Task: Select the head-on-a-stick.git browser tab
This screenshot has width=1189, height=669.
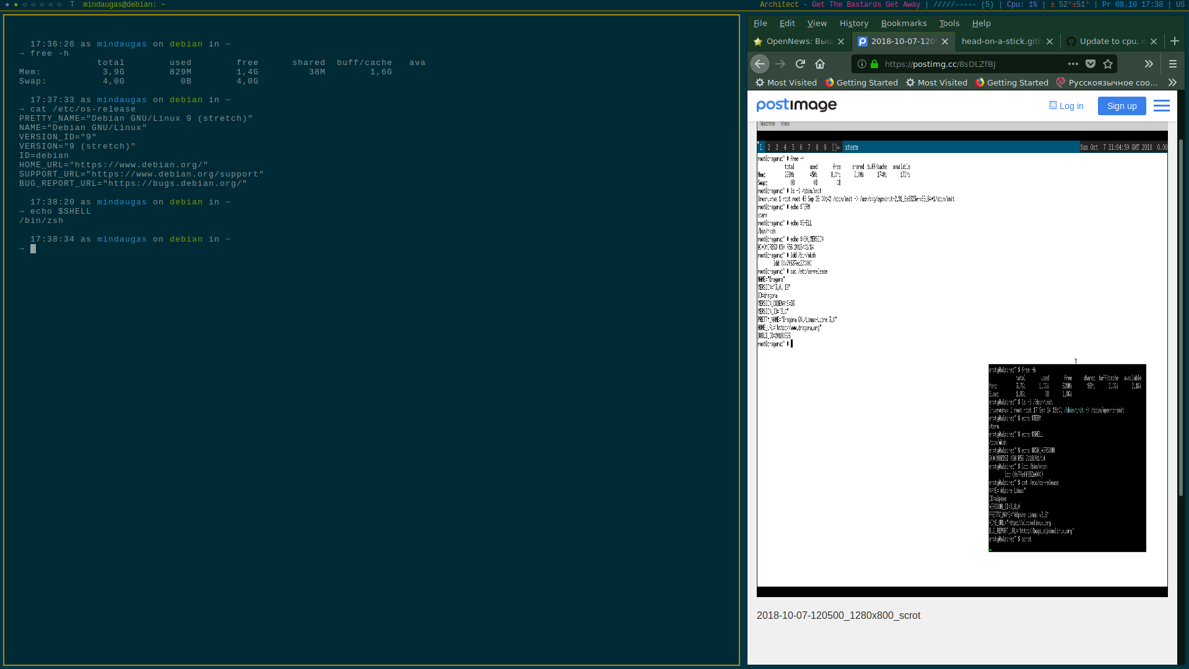Action: coord(1000,41)
